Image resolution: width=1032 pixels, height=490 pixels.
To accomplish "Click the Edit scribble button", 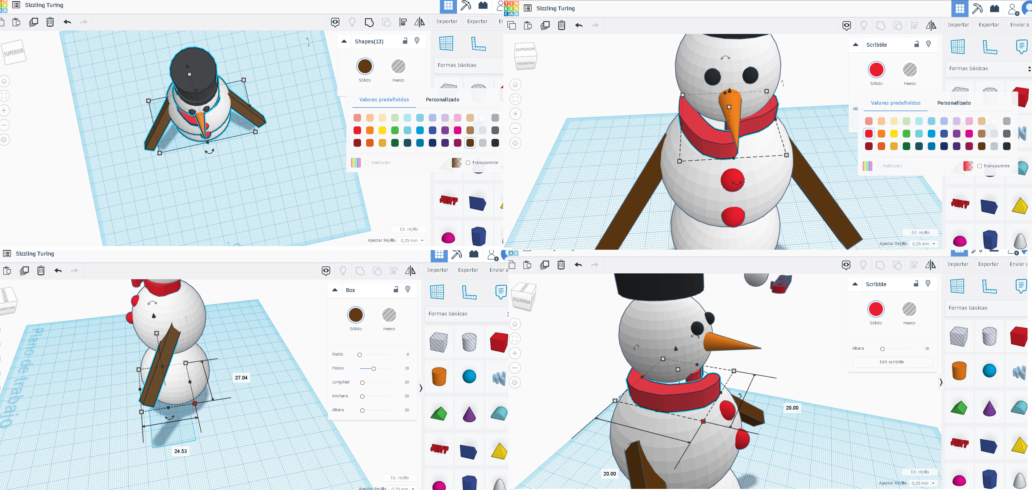I will (892, 362).
